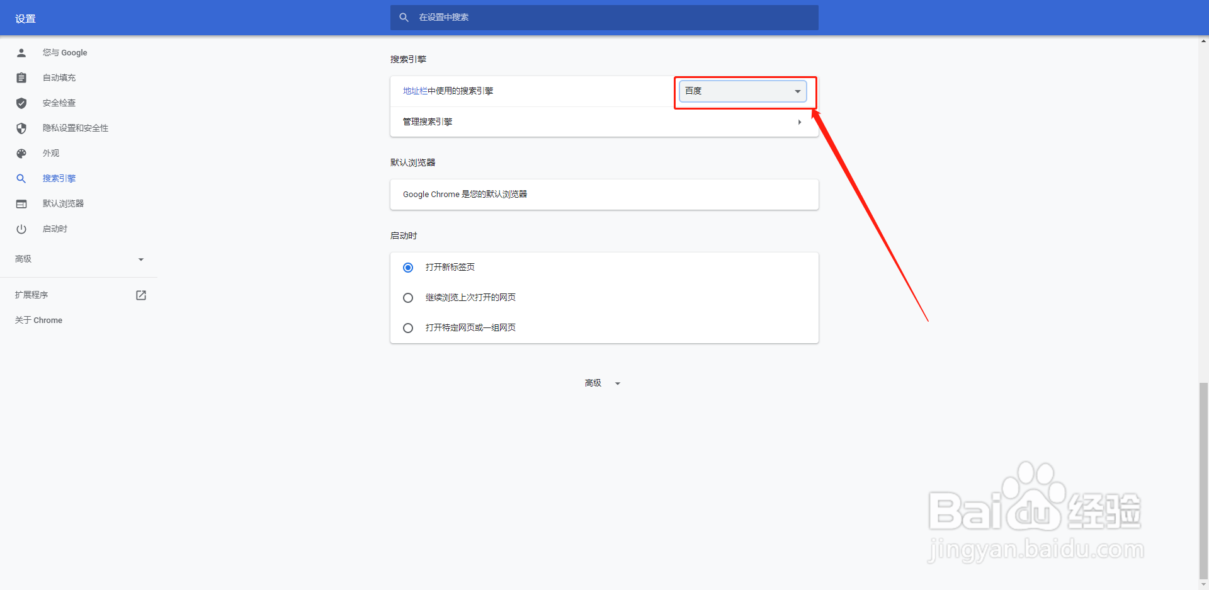Open the 外观 sidebar section
The image size is (1209, 590).
pyautogui.click(x=51, y=154)
